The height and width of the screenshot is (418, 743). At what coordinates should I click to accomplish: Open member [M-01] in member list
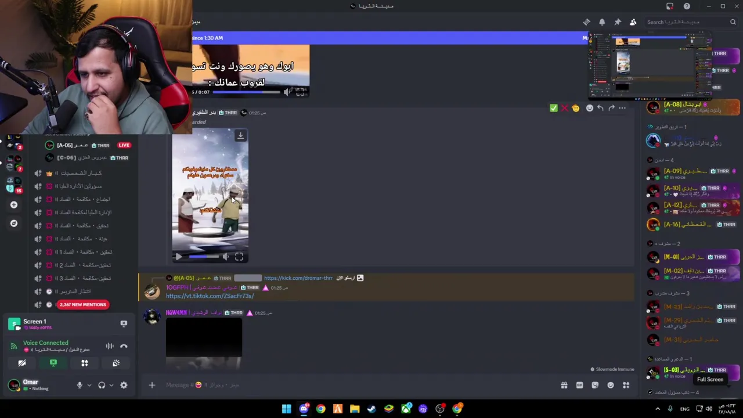point(694,257)
